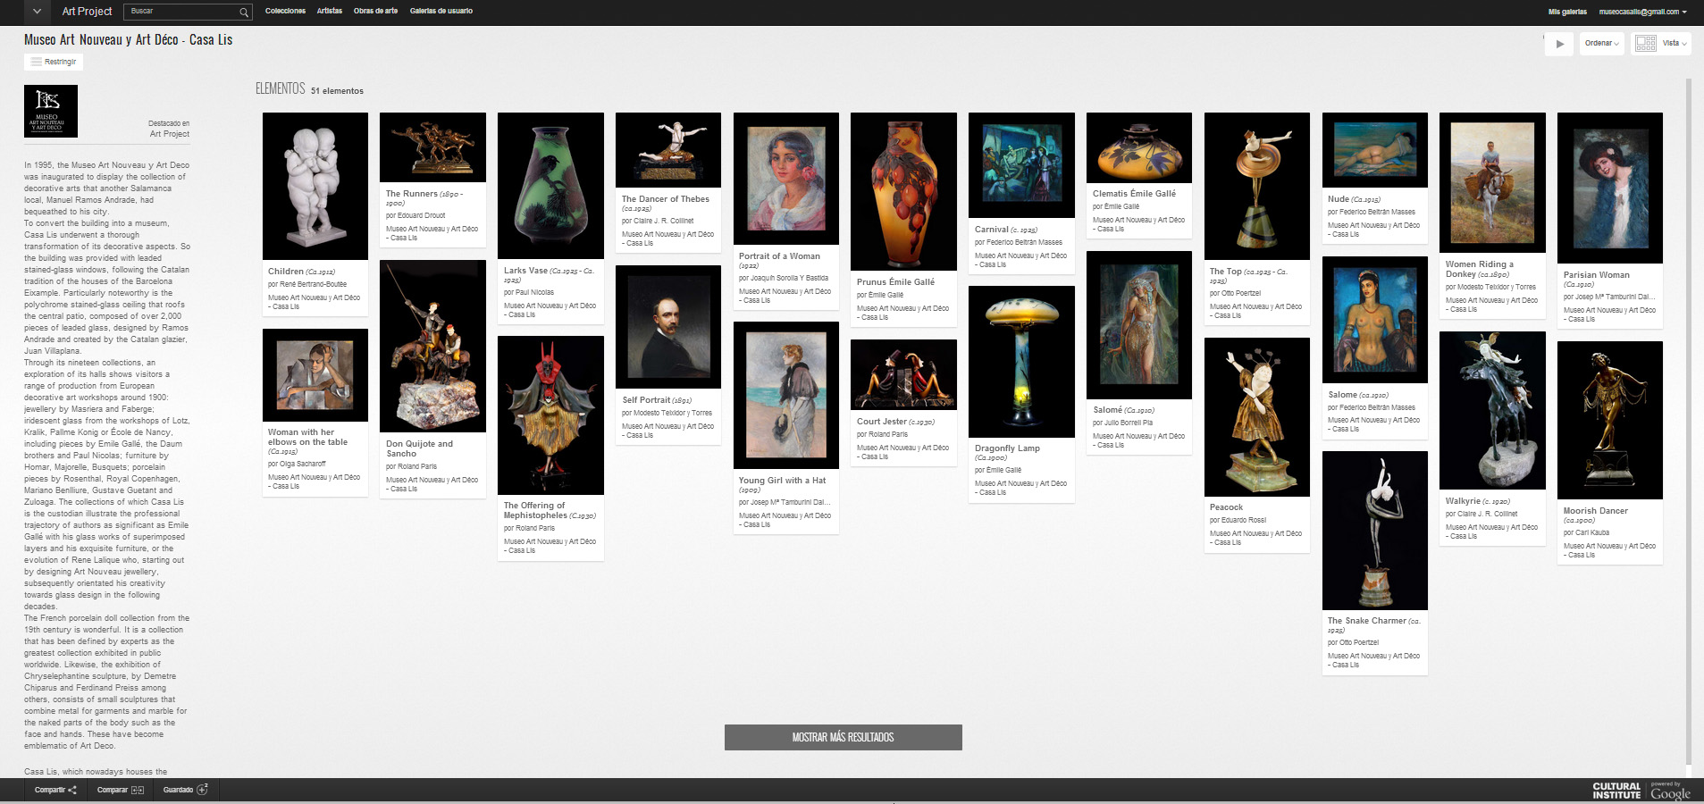
Task: Open Galerías de usuario menu item
Action: coord(441,12)
